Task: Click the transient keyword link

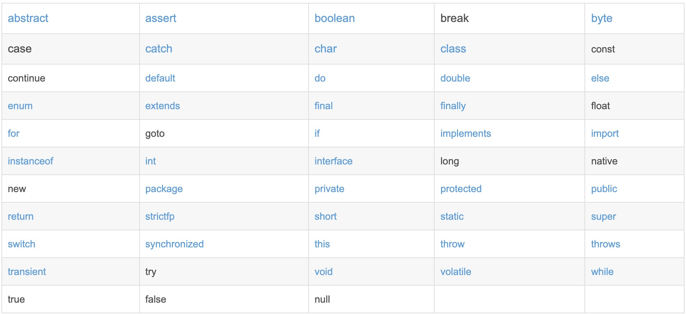Action: (x=27, y=272)
